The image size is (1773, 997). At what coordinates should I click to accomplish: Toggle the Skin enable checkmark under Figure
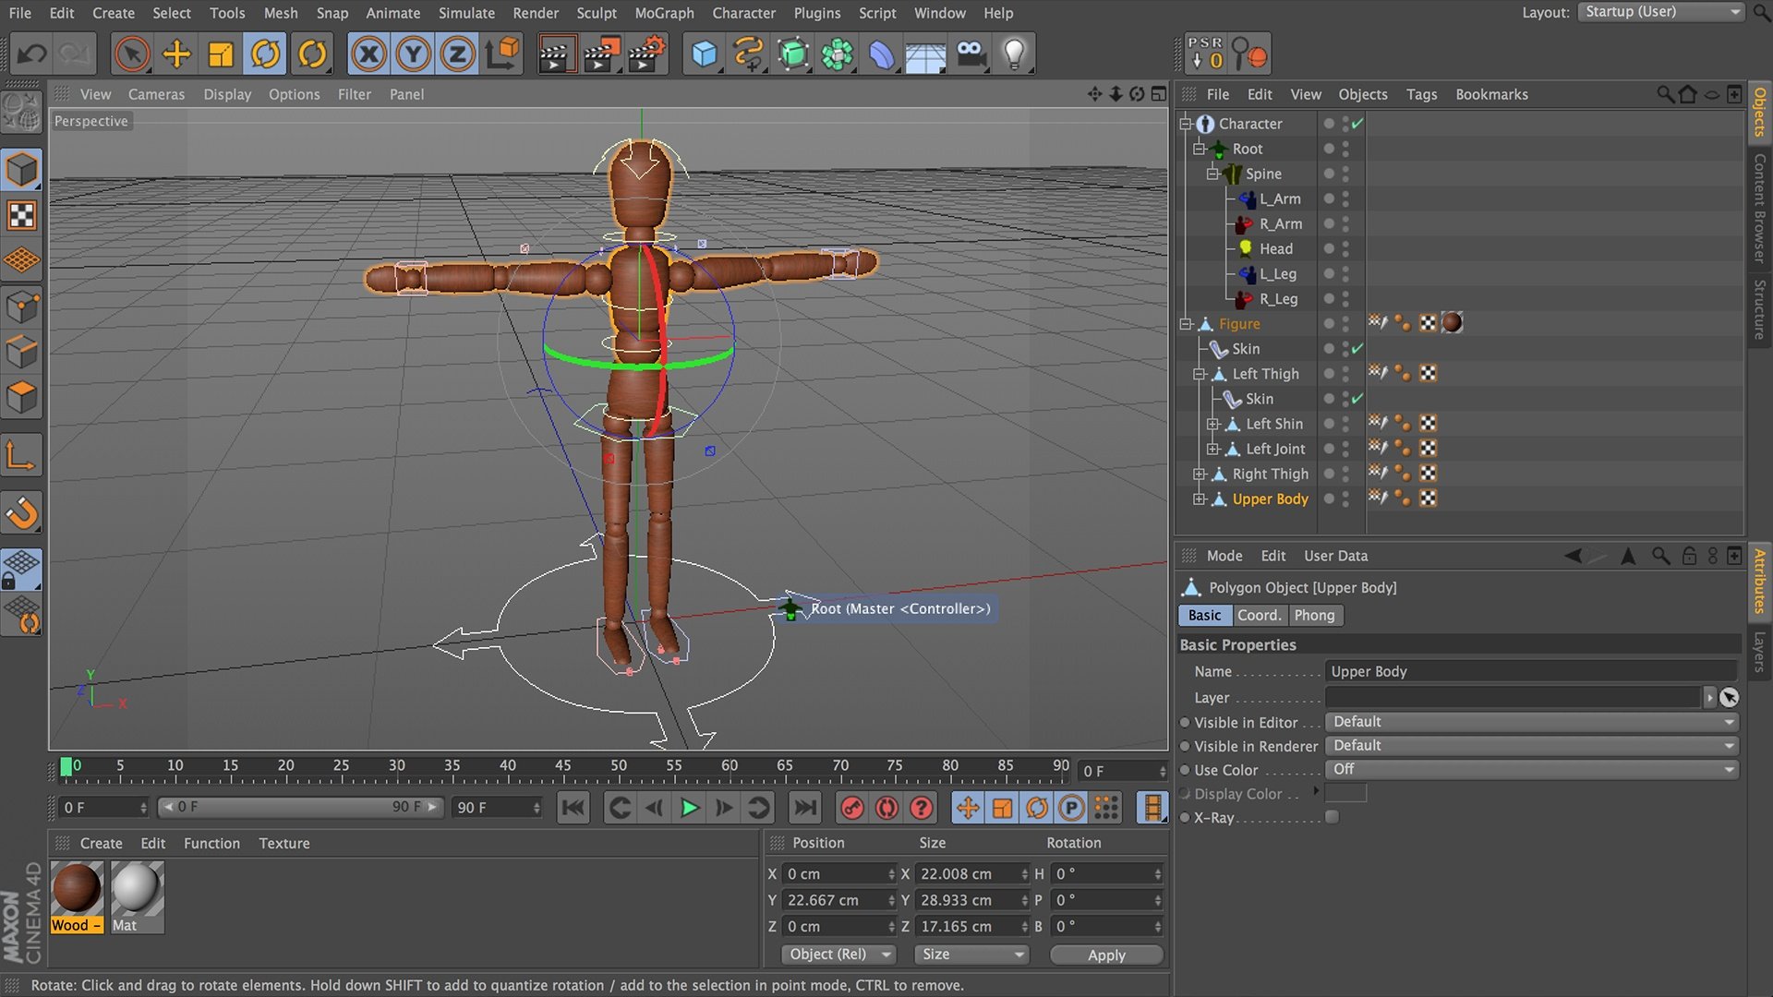(x=1357, y=349)
